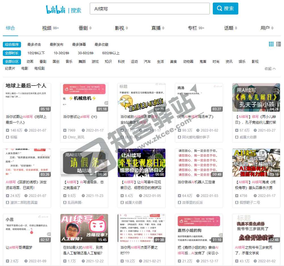This screenshot has width=284, height=266.
Task: Sort results by 最多点击
Action: tap(34, 44)
